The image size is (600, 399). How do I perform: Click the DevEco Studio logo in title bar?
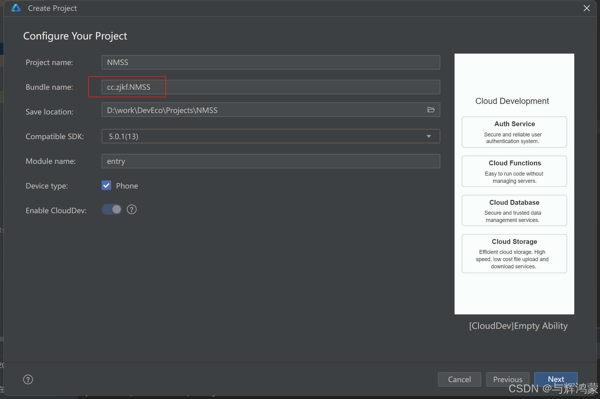coord(16,8)
